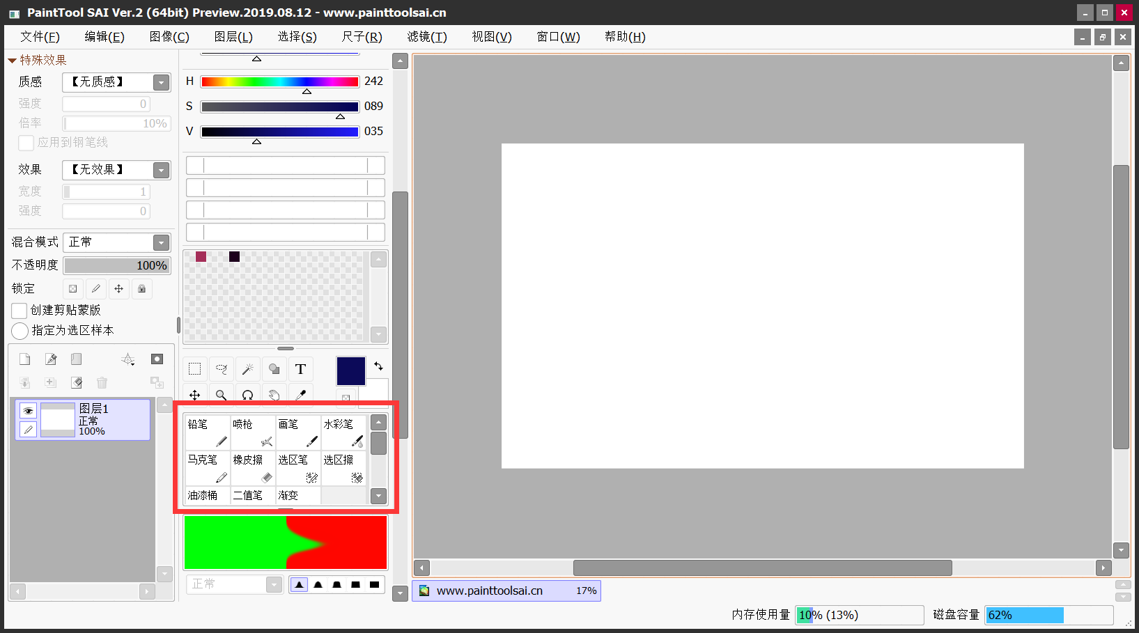Open the 滤镜(T) menu

coord(427,37)
